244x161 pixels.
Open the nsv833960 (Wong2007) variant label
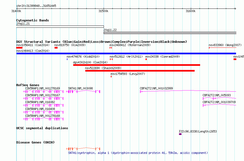225,45
